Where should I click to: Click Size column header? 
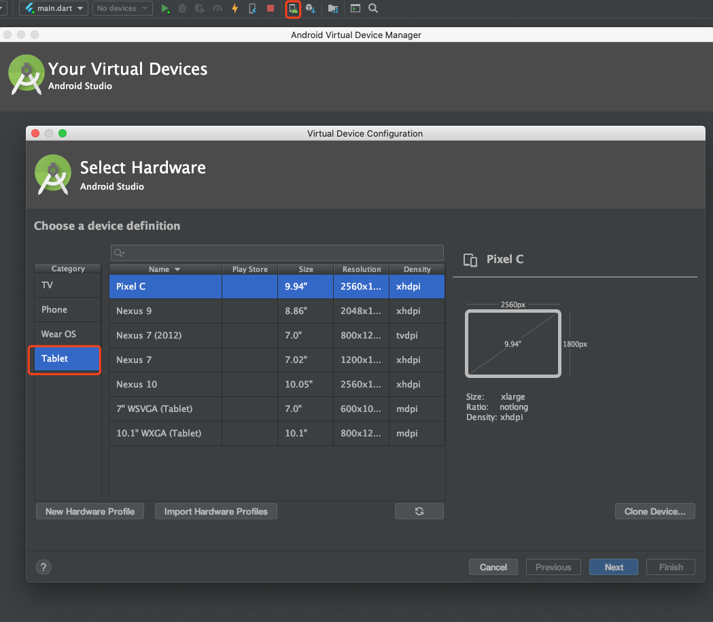click(x=306, y=269)
